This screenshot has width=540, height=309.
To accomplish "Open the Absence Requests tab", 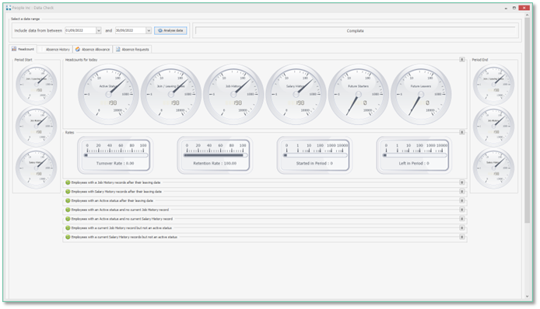I will tap(132, 50).
